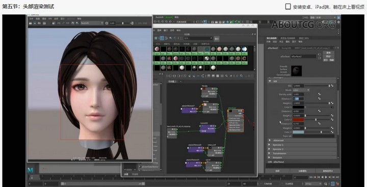Viewport: 367px width, 187px height.
Task: Open the 24 fps frame rate dropdown
Action: (312, 184)
